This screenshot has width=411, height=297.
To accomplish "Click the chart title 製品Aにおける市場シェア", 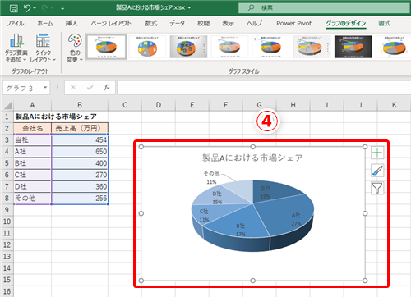I will pos(252,158).
